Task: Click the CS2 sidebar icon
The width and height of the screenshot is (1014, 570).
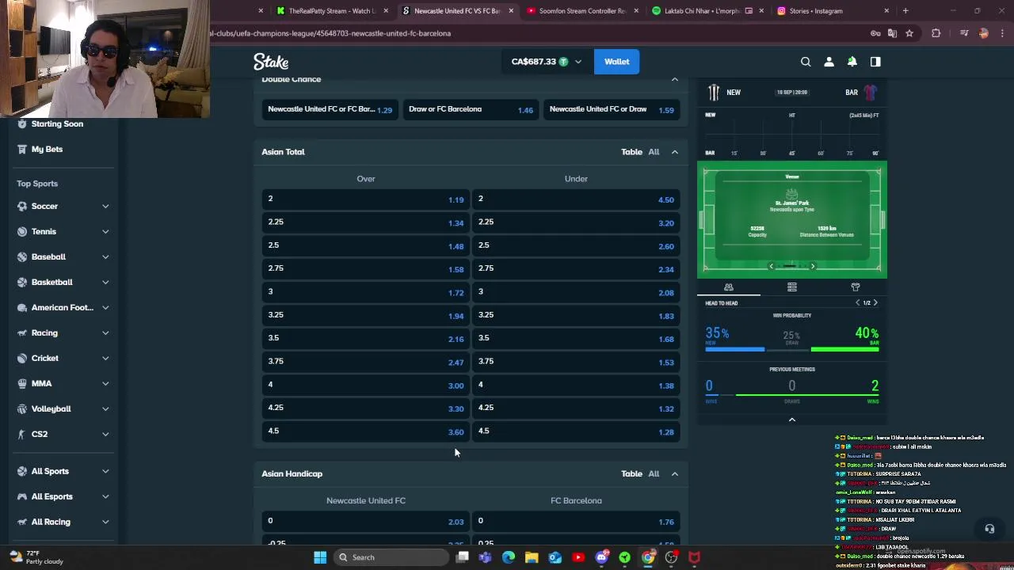Action: (22, 434)
